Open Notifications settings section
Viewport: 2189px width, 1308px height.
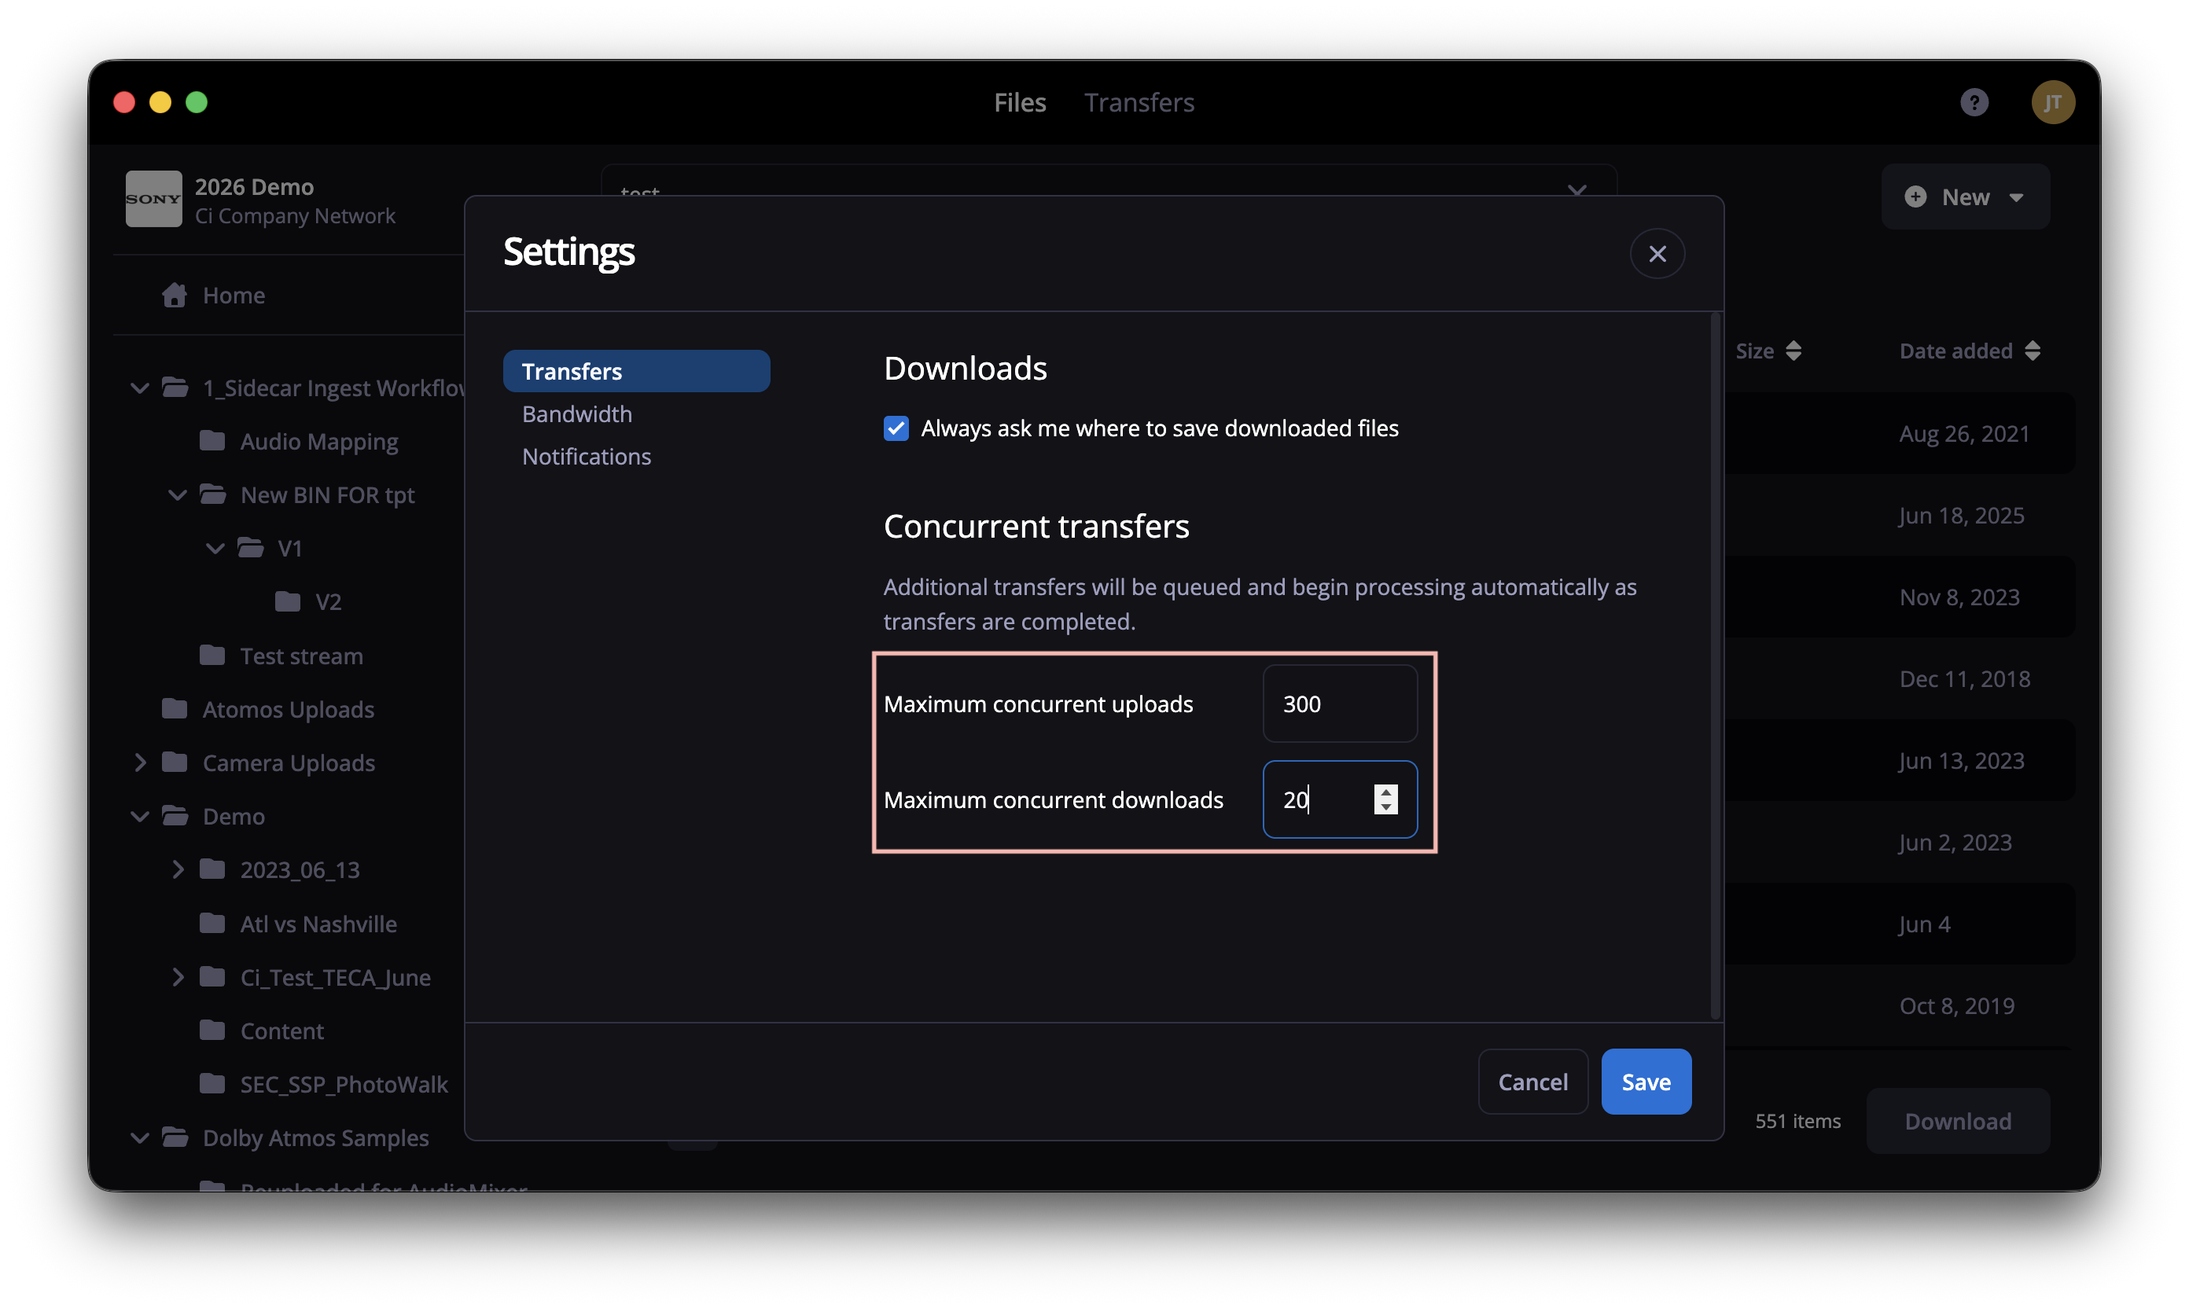coord(587,456)
